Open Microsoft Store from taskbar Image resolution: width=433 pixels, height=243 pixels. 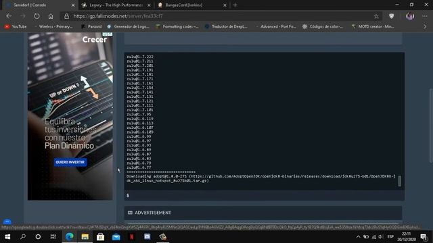pyautogui.click(x=101, y=237)
